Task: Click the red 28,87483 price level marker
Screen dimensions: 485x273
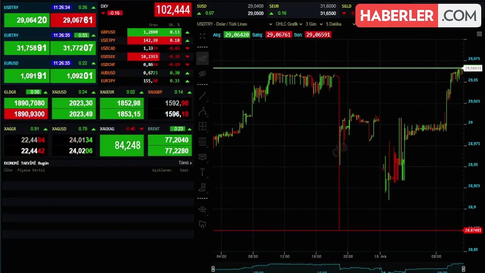Action: [x=473, y=231]
